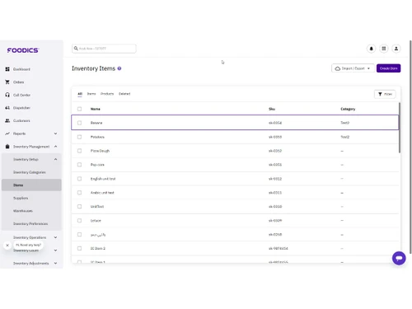Check the Pizza Dough row checkbox
This screenshot has height=309, width=412.
(x=79, y=151)
